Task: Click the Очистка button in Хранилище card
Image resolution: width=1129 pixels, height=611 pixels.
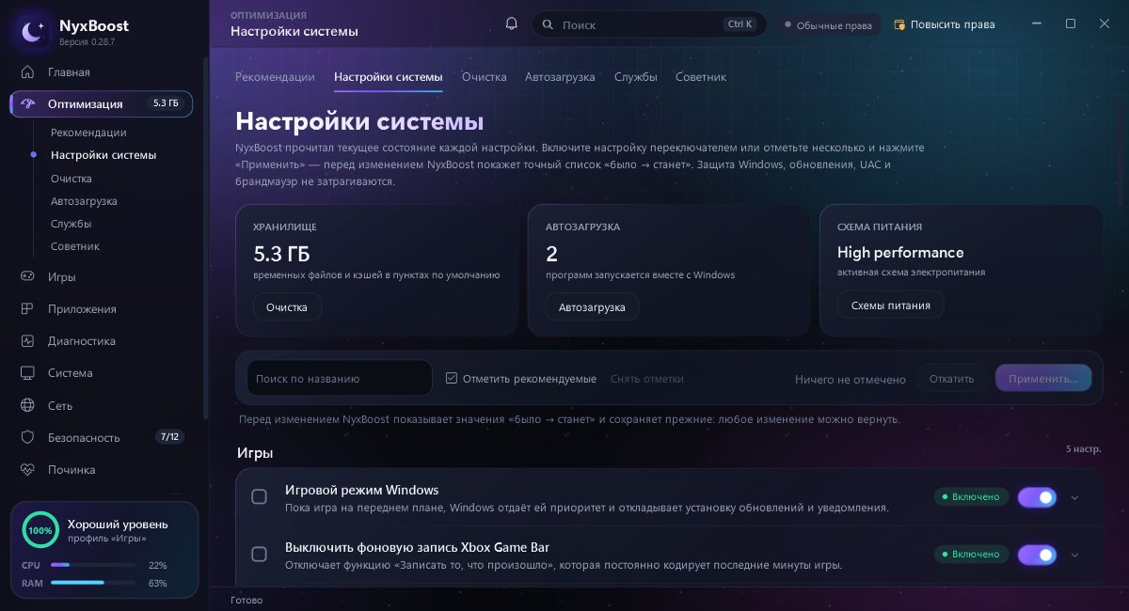Action: [287, 306]
